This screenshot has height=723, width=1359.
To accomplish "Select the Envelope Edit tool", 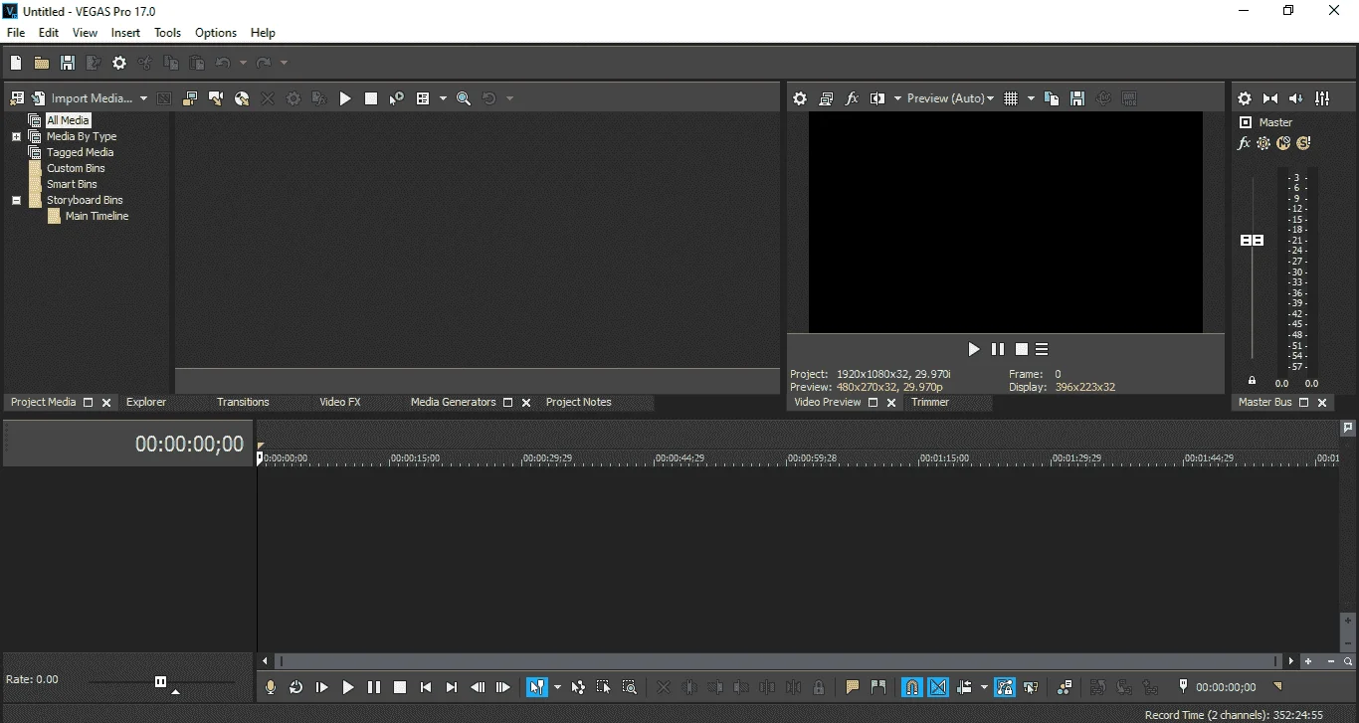I will [x=578, y=687].
